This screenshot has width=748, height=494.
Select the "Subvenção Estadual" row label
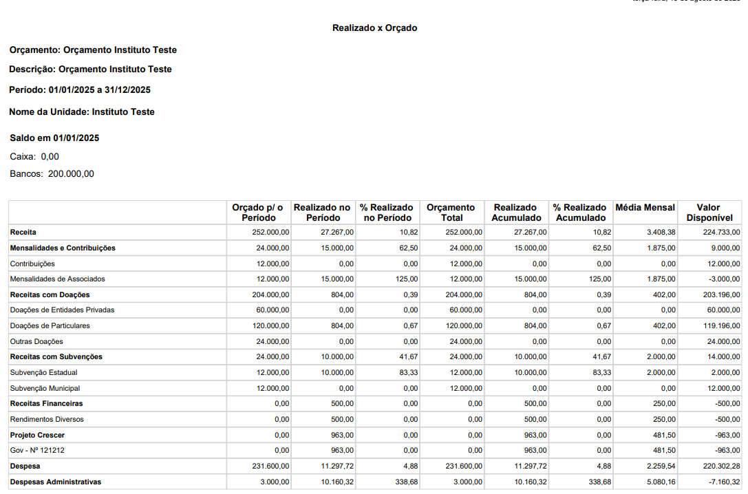tap(43, 372)
